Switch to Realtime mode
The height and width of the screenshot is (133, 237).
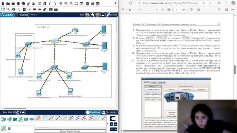click(93, 112)
